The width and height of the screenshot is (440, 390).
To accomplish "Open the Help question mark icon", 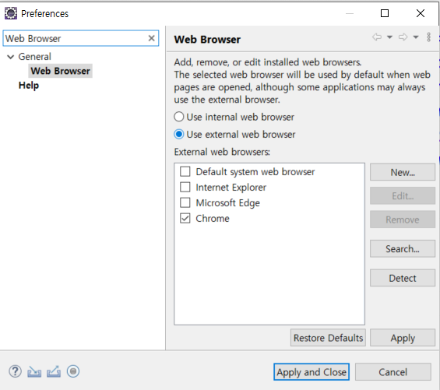I will point(15,371).
